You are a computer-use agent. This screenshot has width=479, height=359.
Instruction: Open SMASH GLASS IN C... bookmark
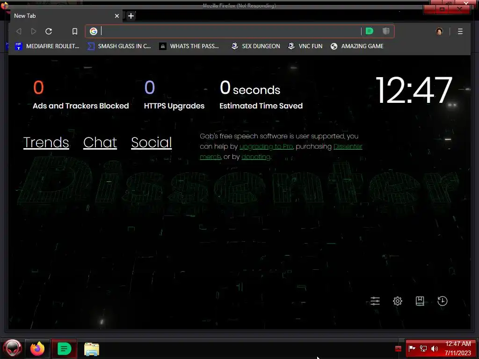(x=119, y=46)
